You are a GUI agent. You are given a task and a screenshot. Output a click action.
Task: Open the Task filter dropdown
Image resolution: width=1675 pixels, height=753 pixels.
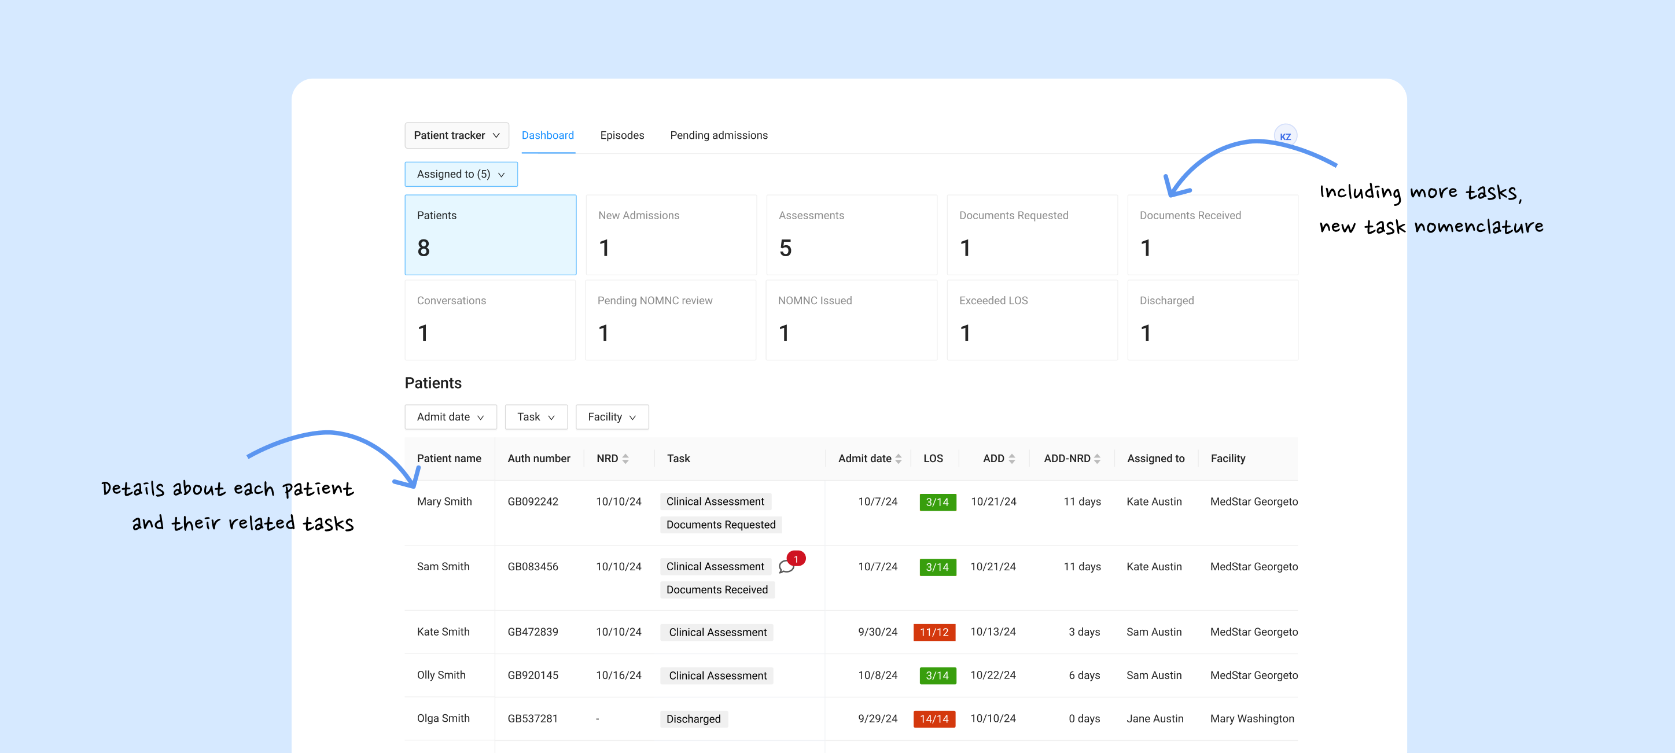pos(536,416)
